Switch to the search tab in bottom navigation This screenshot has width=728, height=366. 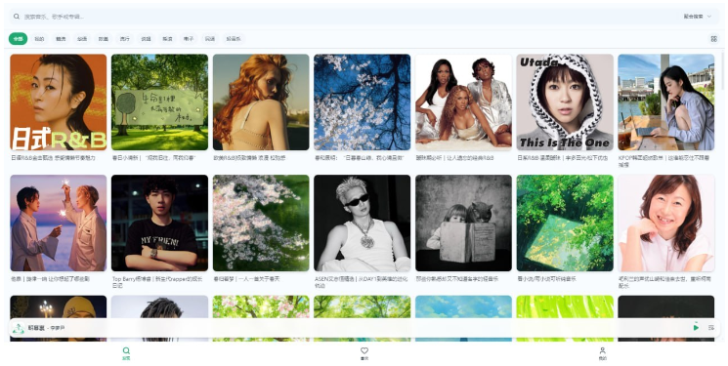point(126,353)
